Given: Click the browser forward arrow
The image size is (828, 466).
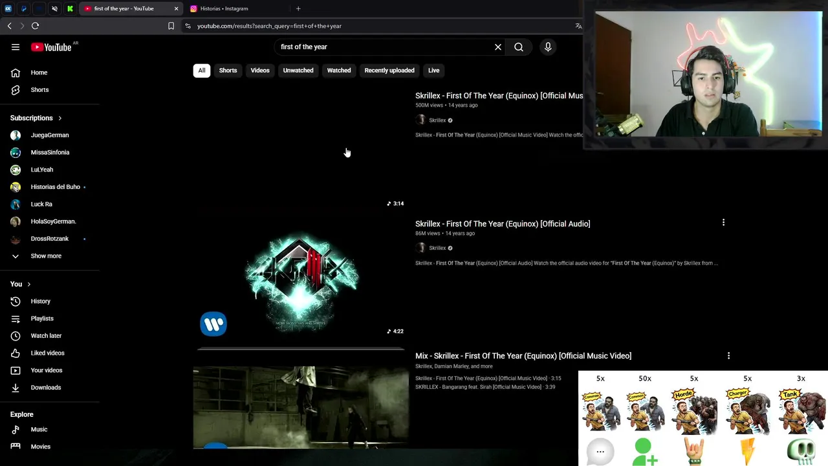Looking at the screenshot, I should click(22, 26).
